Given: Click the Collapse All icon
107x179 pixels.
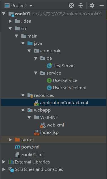Looking at the screenshot, I should [81, 5].
